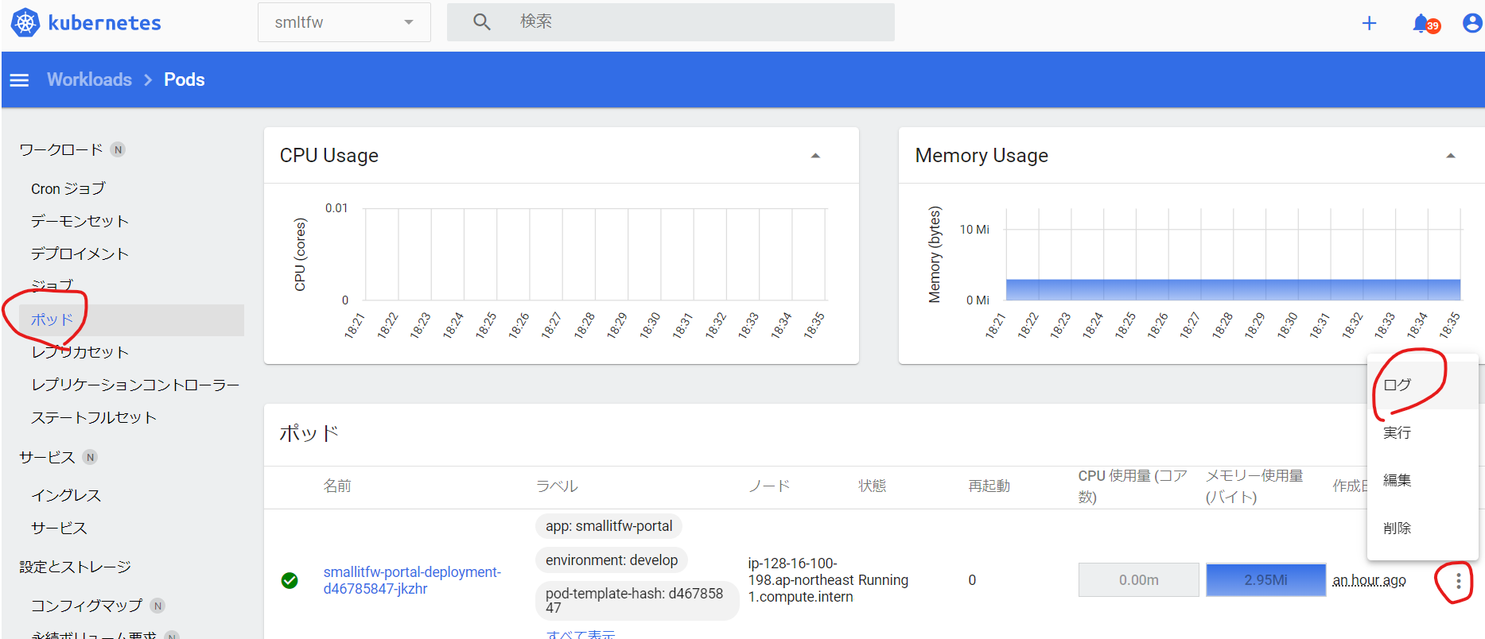Click the green Running status icon
Screen dimensions: 1485x639
[290, 581]
